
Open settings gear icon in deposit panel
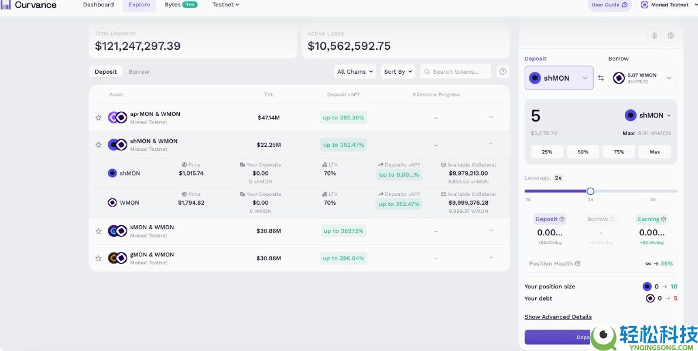pos(670,36)
